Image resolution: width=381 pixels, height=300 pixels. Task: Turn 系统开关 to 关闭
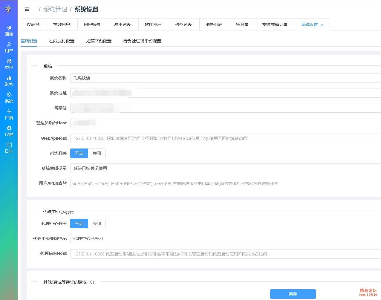pos(97,153)
